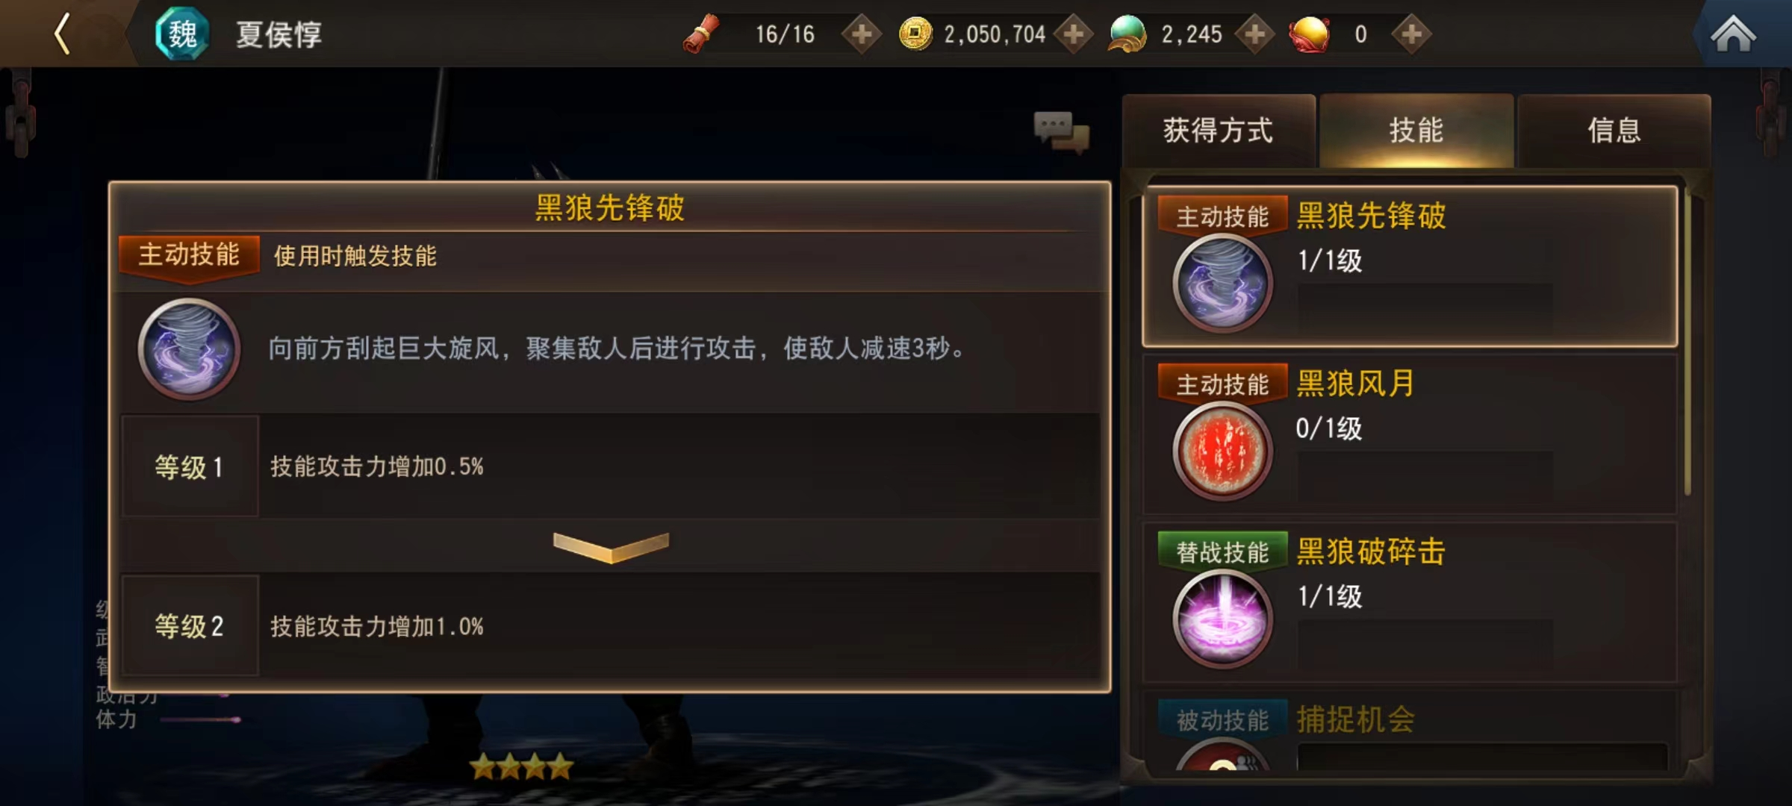Viewport: 1792px width, 806px height.
Task: Tap the gold coin currency icon
Action: tap(915, 34)
